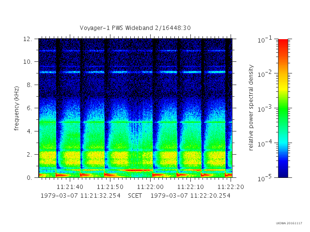This screenshot has width=310, height=232.
Task: Click the "8." frequency tick label
Action: click(x=29, y=85)
